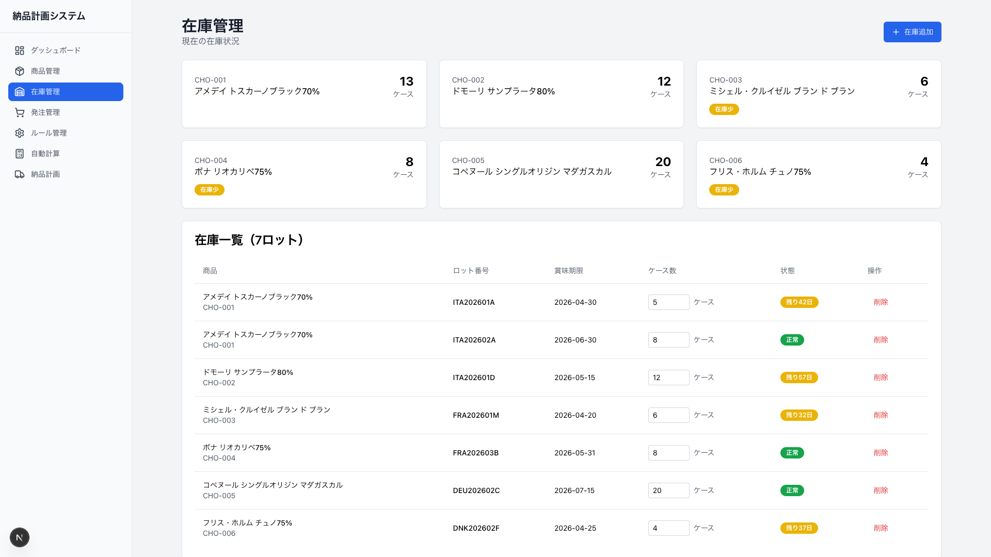The height and width of the screenshot is (557, 991).
Task: Select the CHO-005 コペヌール stock card
Action: (x=561, y=174)
